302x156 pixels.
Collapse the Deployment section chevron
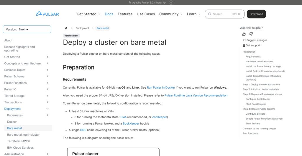click(x=47, y=109)
